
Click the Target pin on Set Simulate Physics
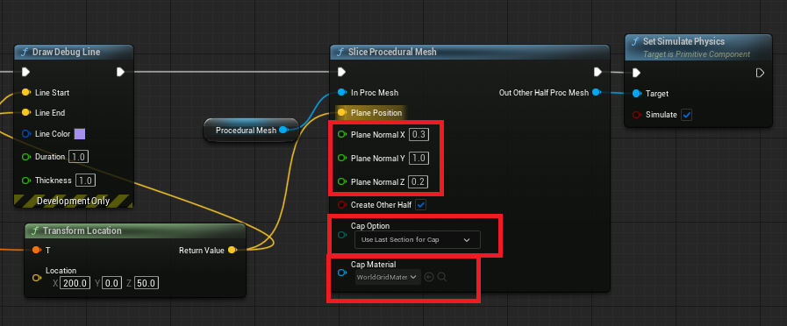[x=637, y=94]
